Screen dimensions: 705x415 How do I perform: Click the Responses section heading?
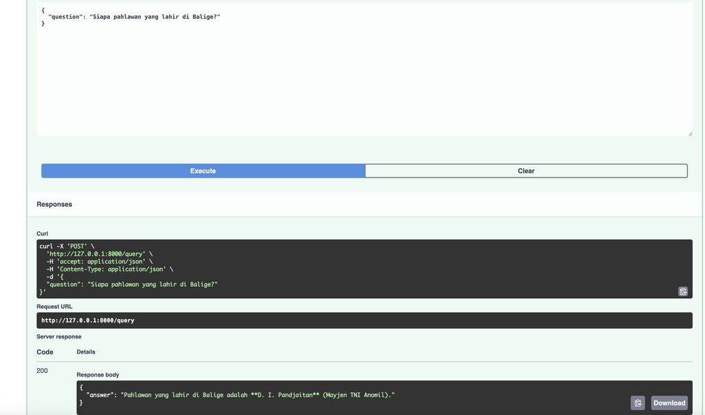click(x=54, y=204)
